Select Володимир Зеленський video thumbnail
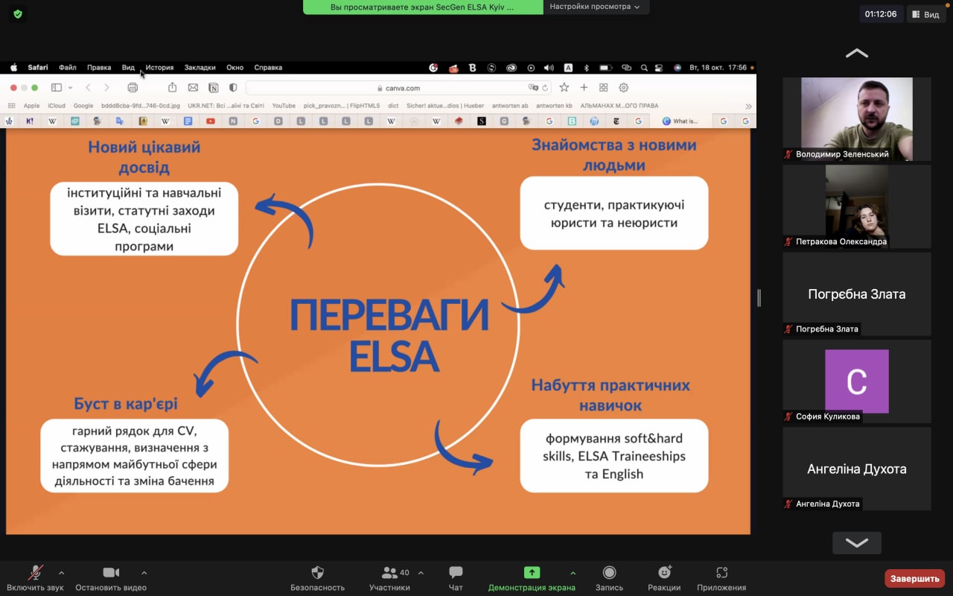This screenshot has height=596, width=953. coord(857,118)
